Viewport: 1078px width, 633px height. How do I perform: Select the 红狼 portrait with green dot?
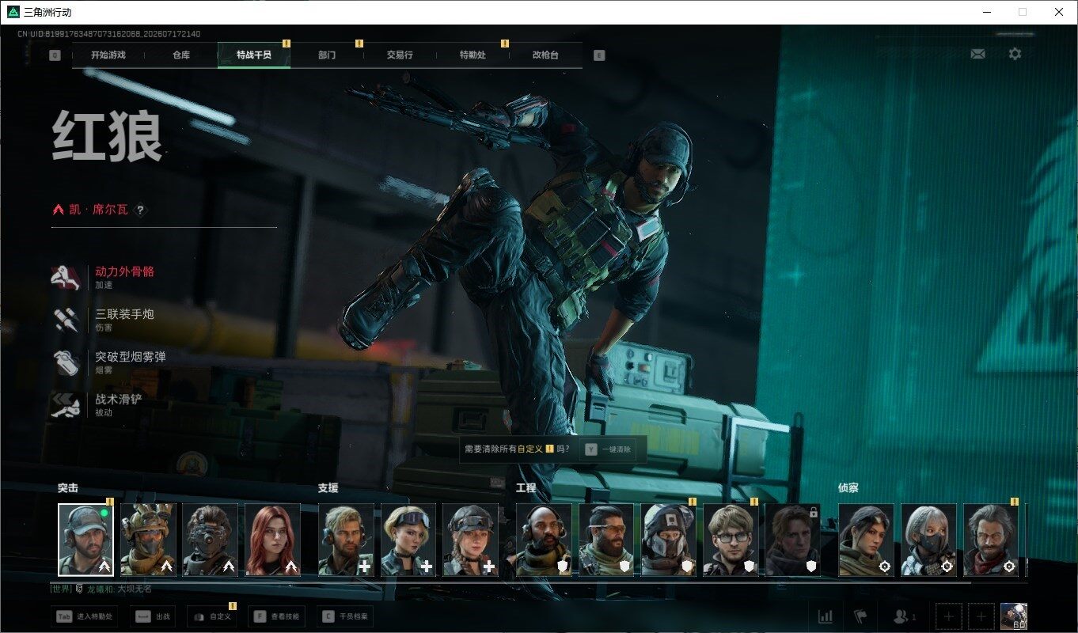(x=85, y=540)
